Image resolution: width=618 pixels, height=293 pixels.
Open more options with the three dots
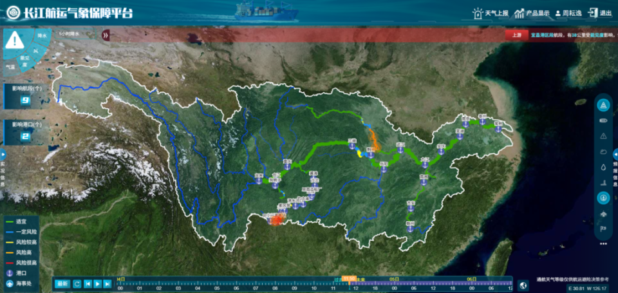pos(603,243)
